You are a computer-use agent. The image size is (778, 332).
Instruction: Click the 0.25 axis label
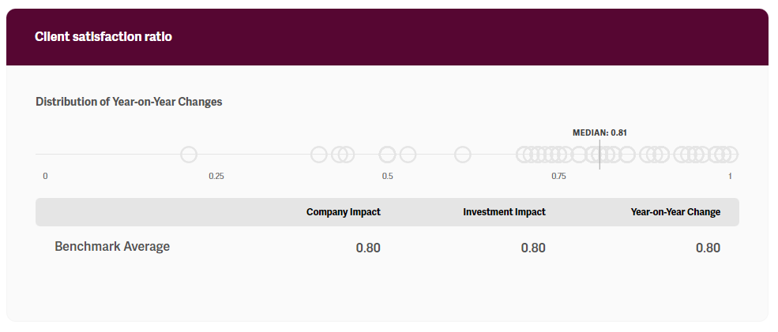[x=216, y=176]
